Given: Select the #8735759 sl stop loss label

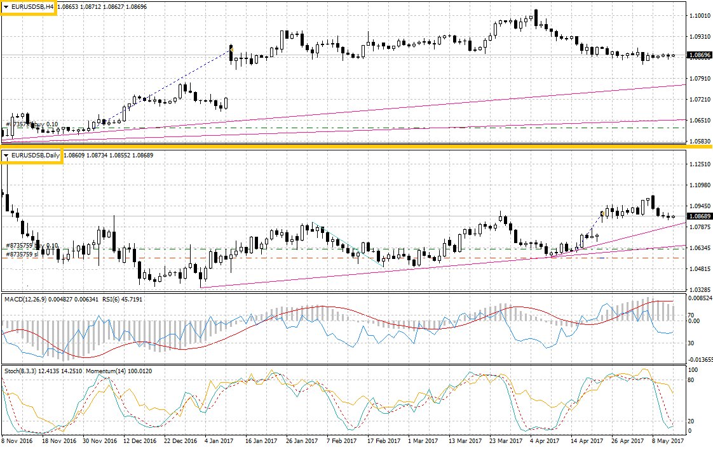Looking at the screenshot, I should [22, 255].
